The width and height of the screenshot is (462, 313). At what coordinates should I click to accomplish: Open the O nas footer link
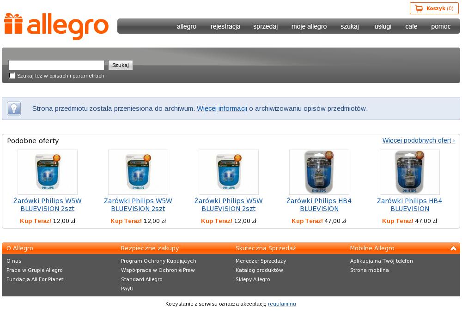pos(14,261)
